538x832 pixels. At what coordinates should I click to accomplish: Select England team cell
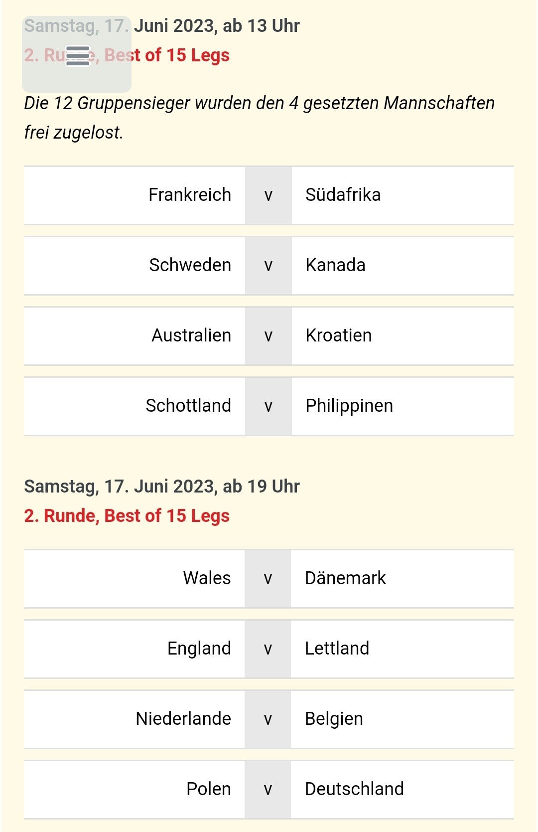tap(199, 649)
